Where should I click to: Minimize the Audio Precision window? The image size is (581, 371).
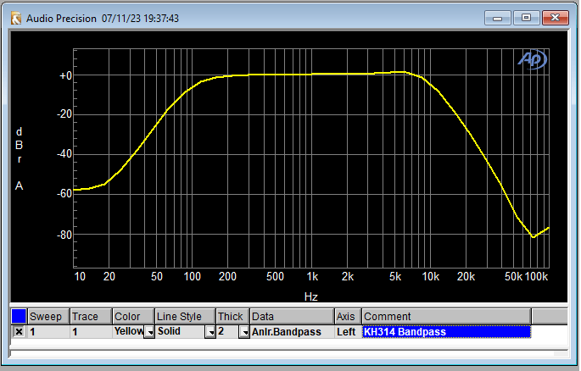click(498, 18)
